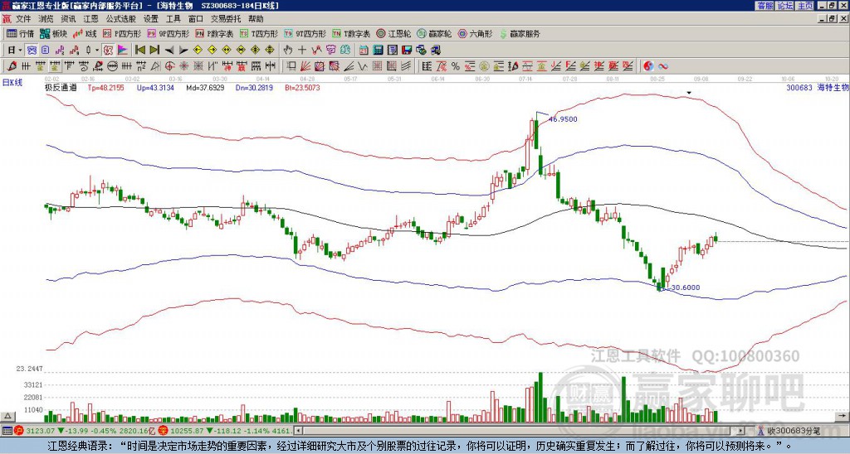Click the 极反通道 indicator name
This screenshot has height=454, width=850.
60,87
